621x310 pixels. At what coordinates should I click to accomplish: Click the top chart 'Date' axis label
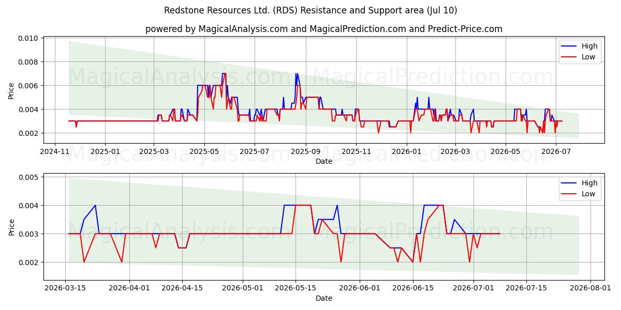[324, 162]
